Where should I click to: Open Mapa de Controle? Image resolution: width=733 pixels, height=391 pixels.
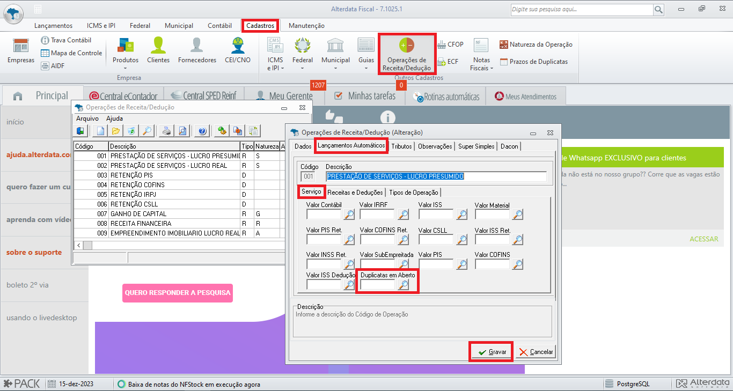[x=71, y=53]
